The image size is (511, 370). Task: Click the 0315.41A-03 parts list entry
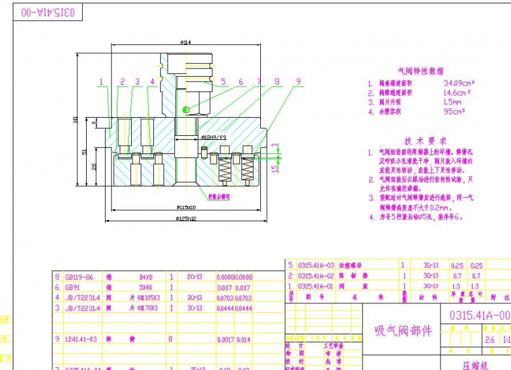[x=315, y=265]
